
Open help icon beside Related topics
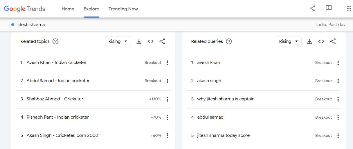pyautogui.click(x=55, y=41)
